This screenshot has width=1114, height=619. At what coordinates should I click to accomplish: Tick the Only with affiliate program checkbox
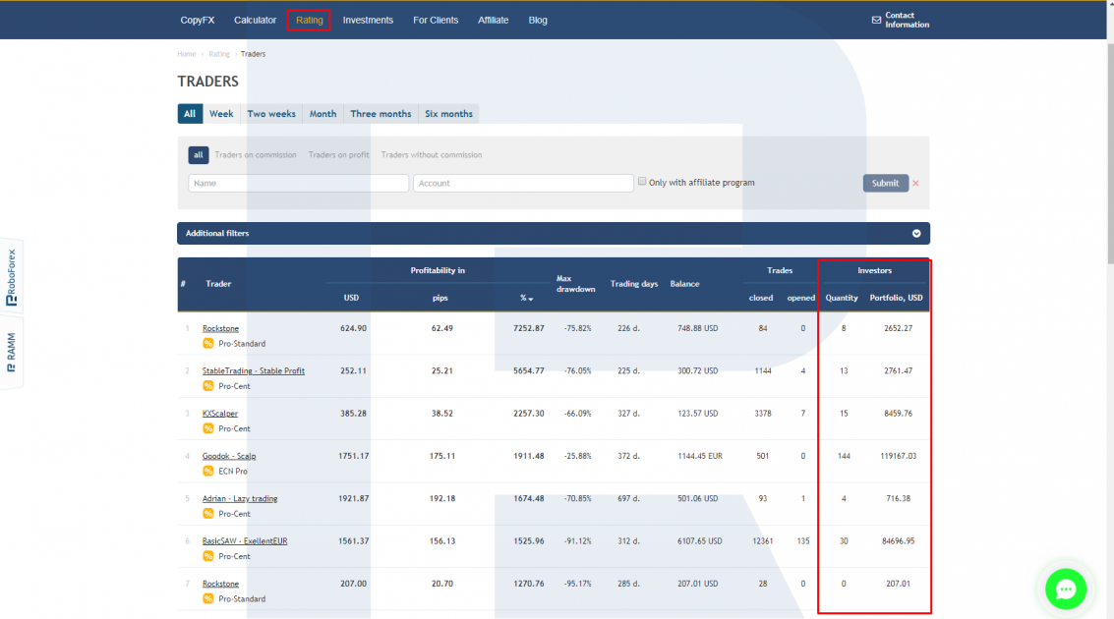(x=642, y=182)
